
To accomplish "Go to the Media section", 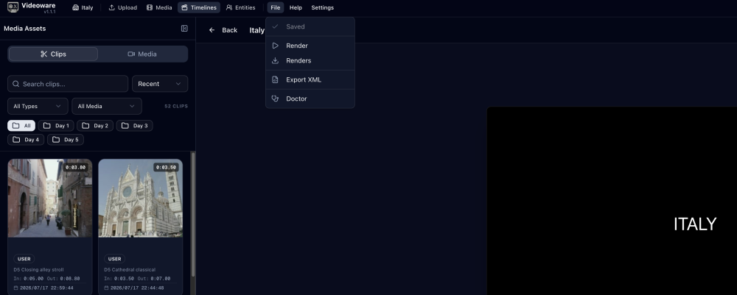I will [x=159, y=7].
